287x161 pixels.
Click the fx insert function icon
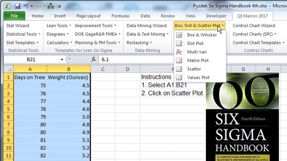(94, 59)
